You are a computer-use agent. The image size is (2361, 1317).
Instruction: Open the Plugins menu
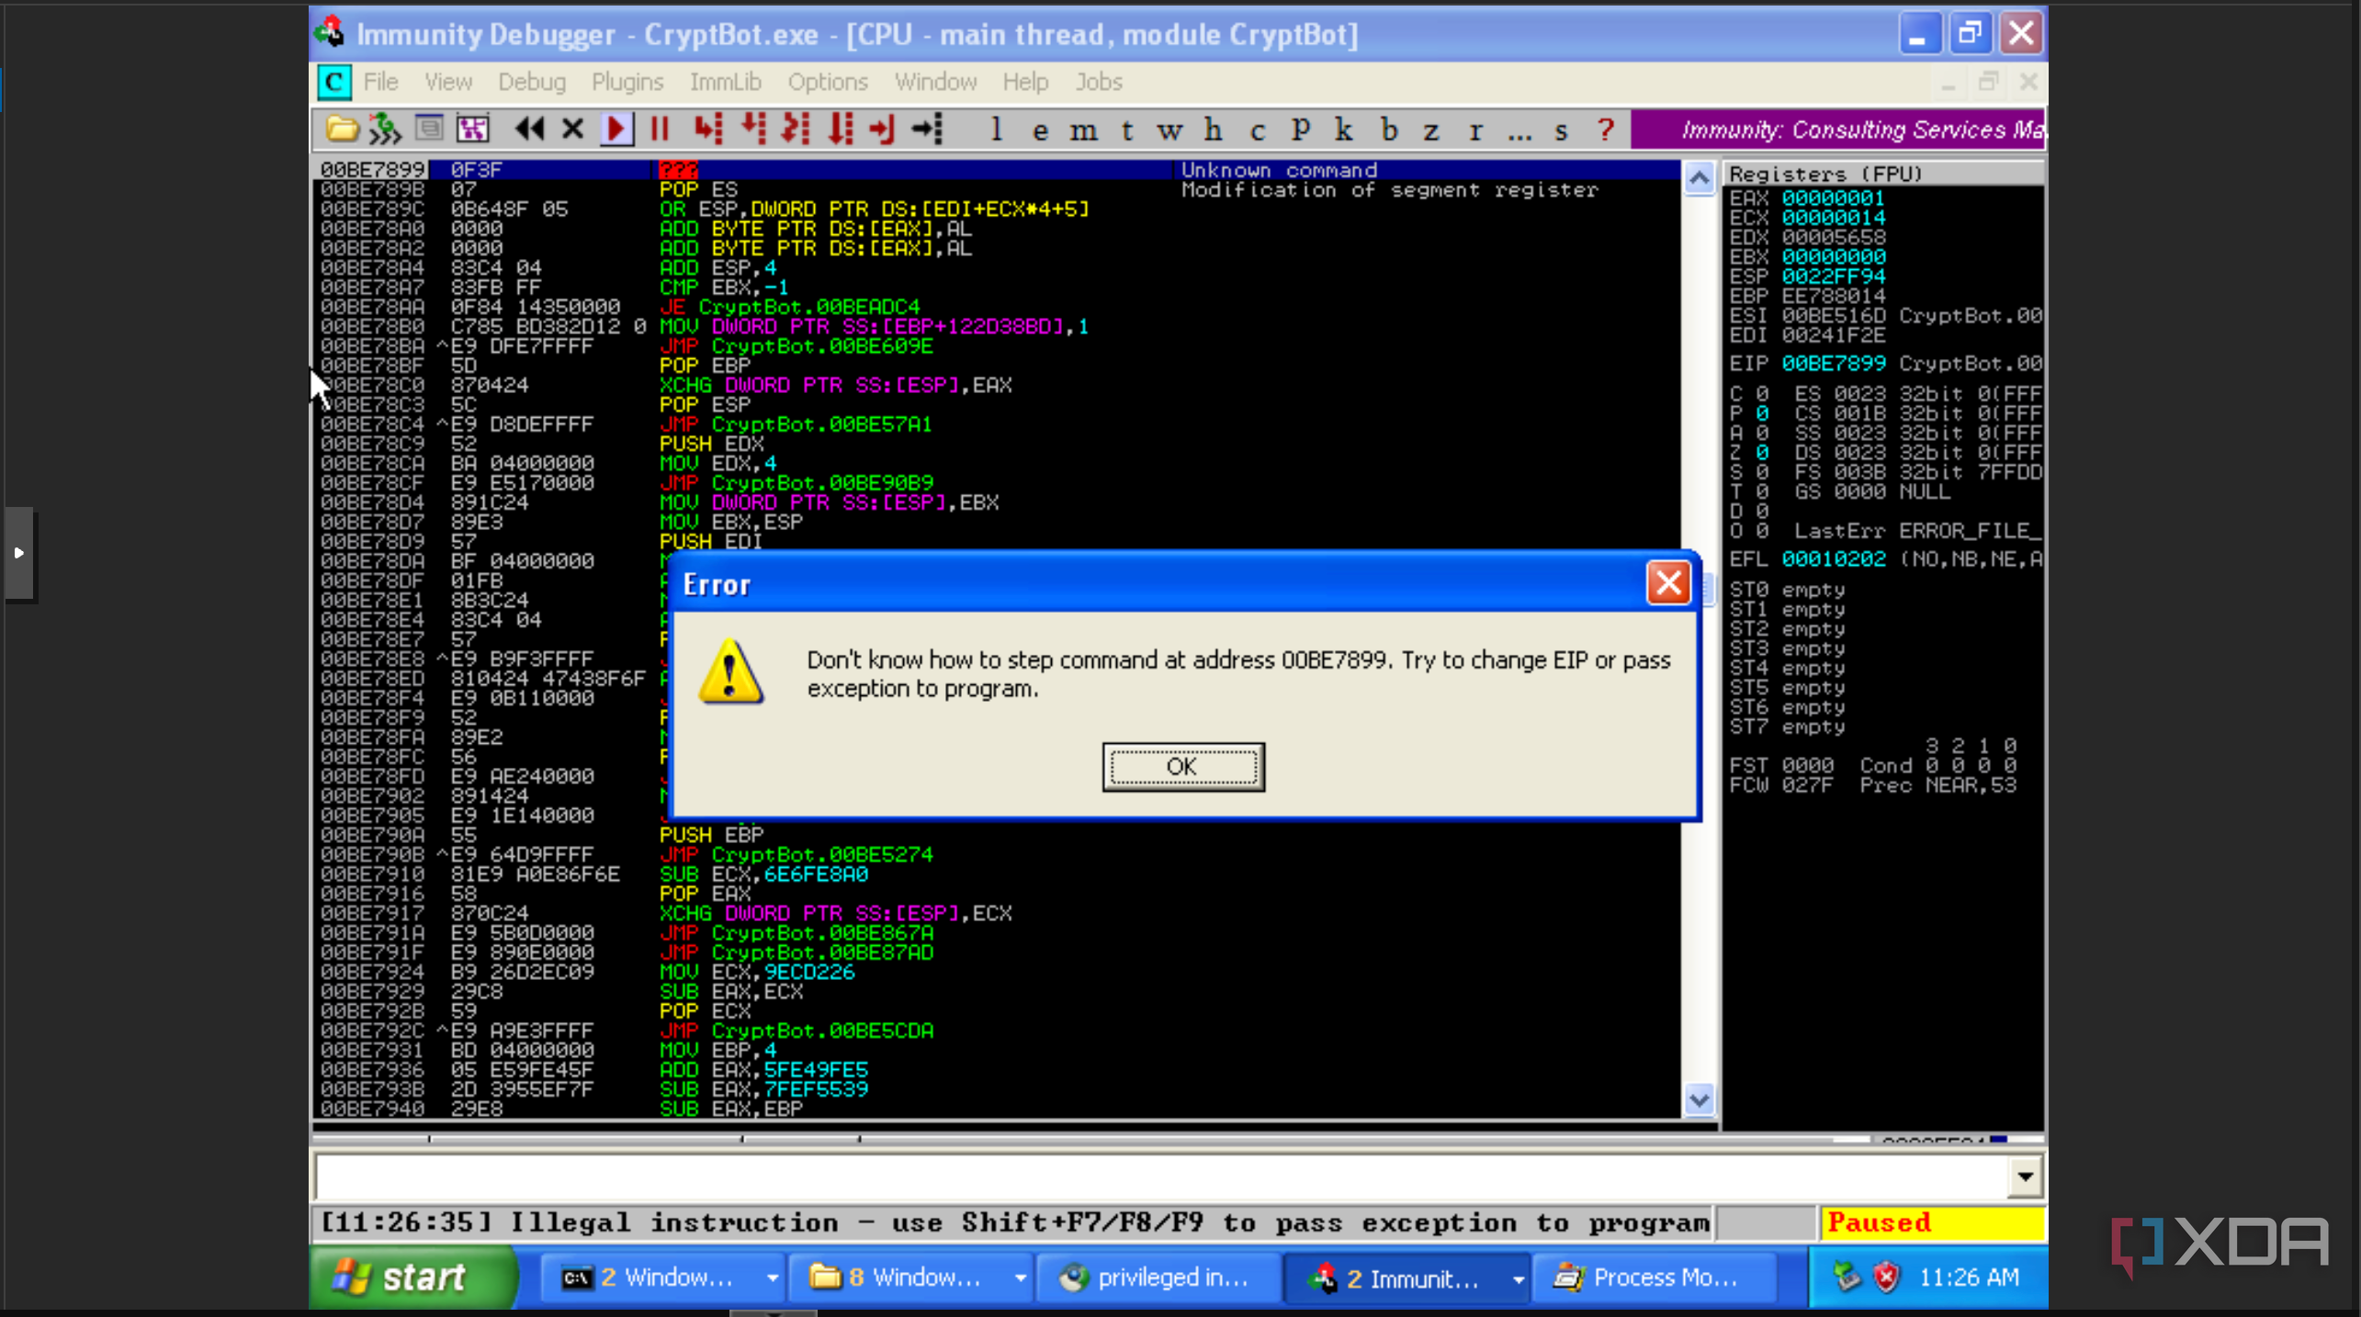627,82
